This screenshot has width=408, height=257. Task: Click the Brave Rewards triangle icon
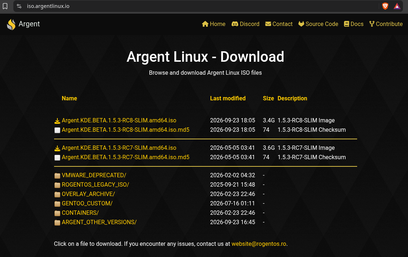click(397, 6)
